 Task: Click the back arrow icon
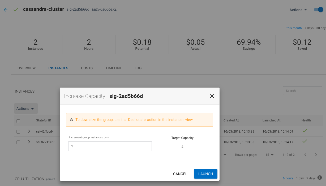pos(6,10)
